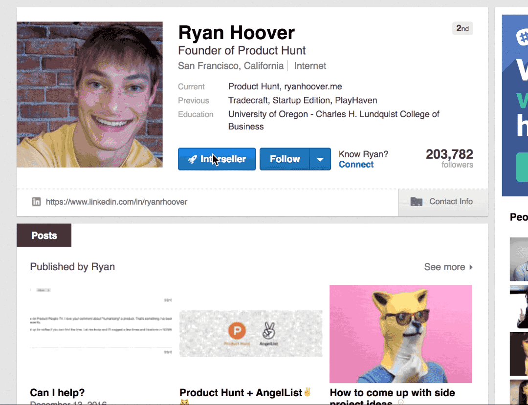Select the Posts section tab
The image size is (528, 405).
44,235
